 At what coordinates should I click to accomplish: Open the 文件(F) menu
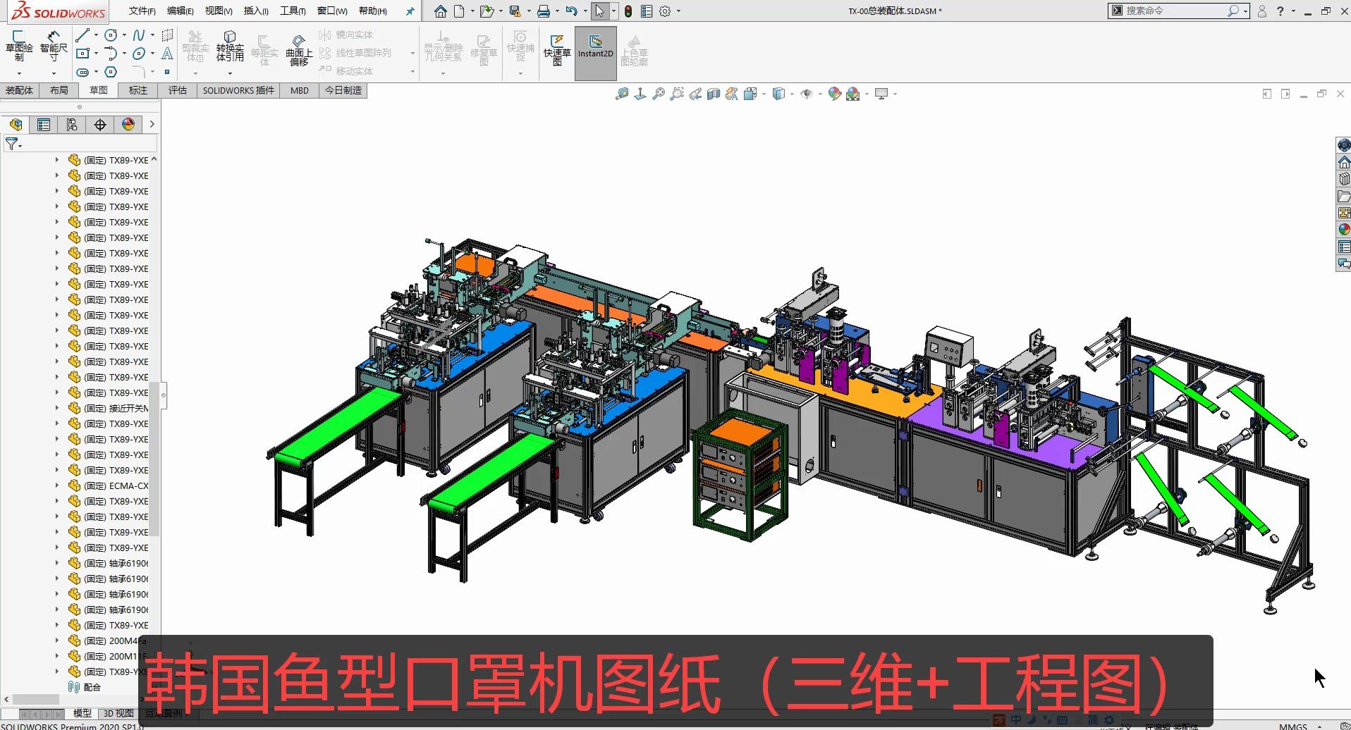point(142,11)
